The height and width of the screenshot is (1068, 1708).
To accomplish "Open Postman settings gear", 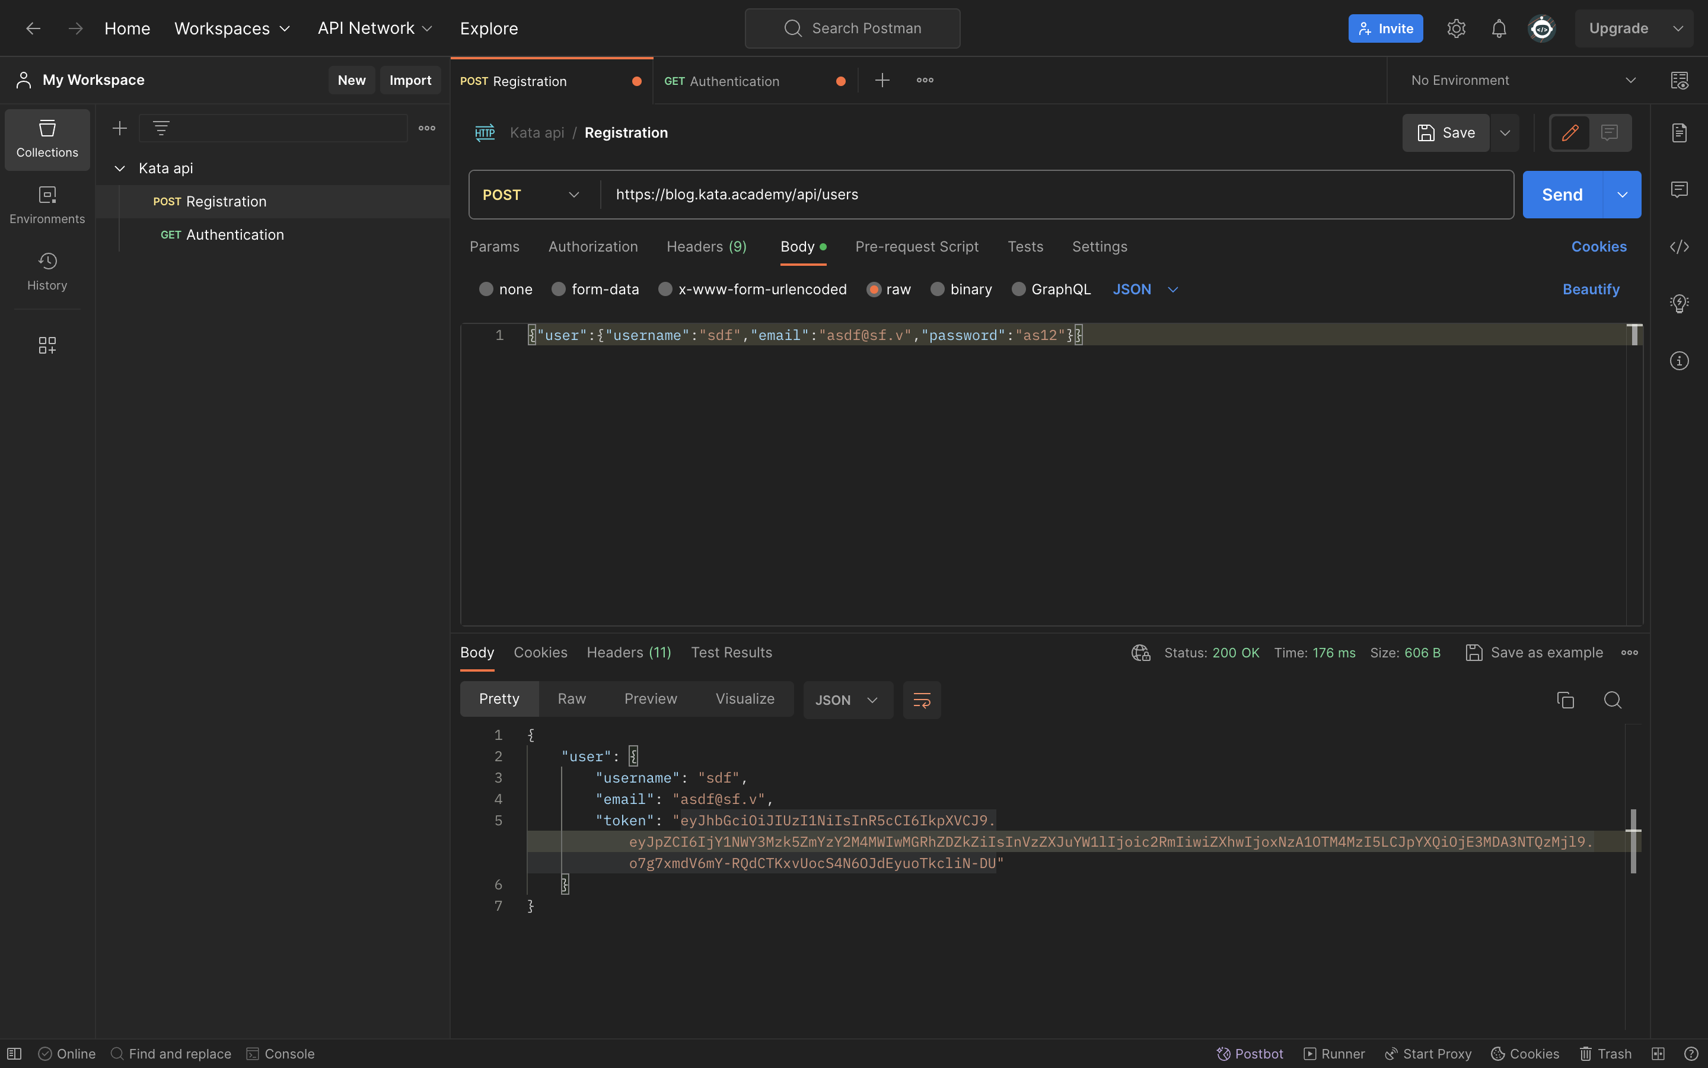I will (x=1456, y=28).
